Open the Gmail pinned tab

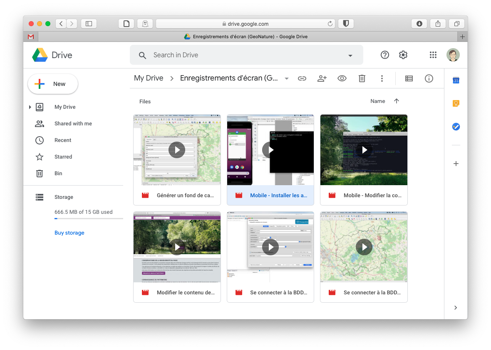click(31, 37)
